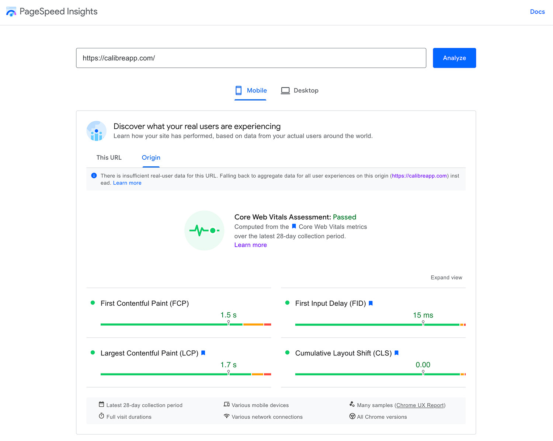Click the Chrome icon next to All Chrome versions
The width and height of the screenshot is (553, 441).
pos(352,416)
